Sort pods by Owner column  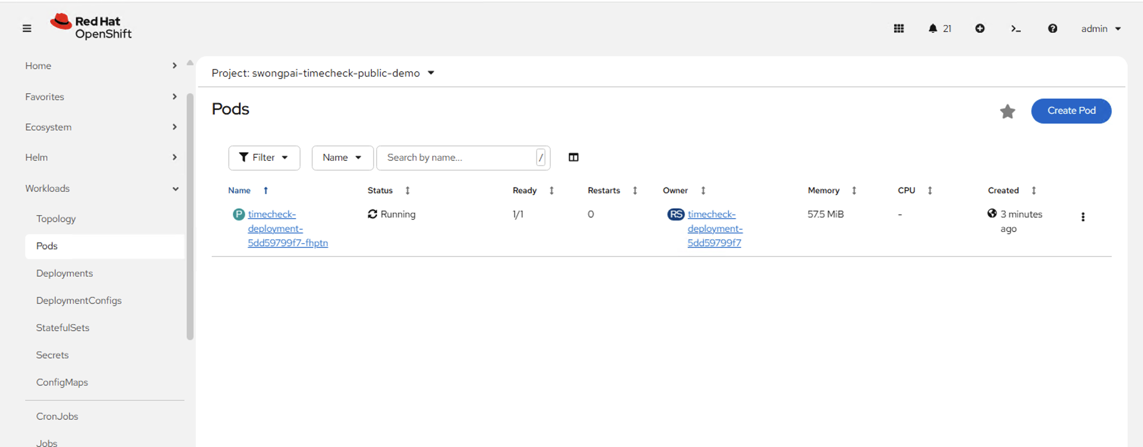[x=684, y=191]
